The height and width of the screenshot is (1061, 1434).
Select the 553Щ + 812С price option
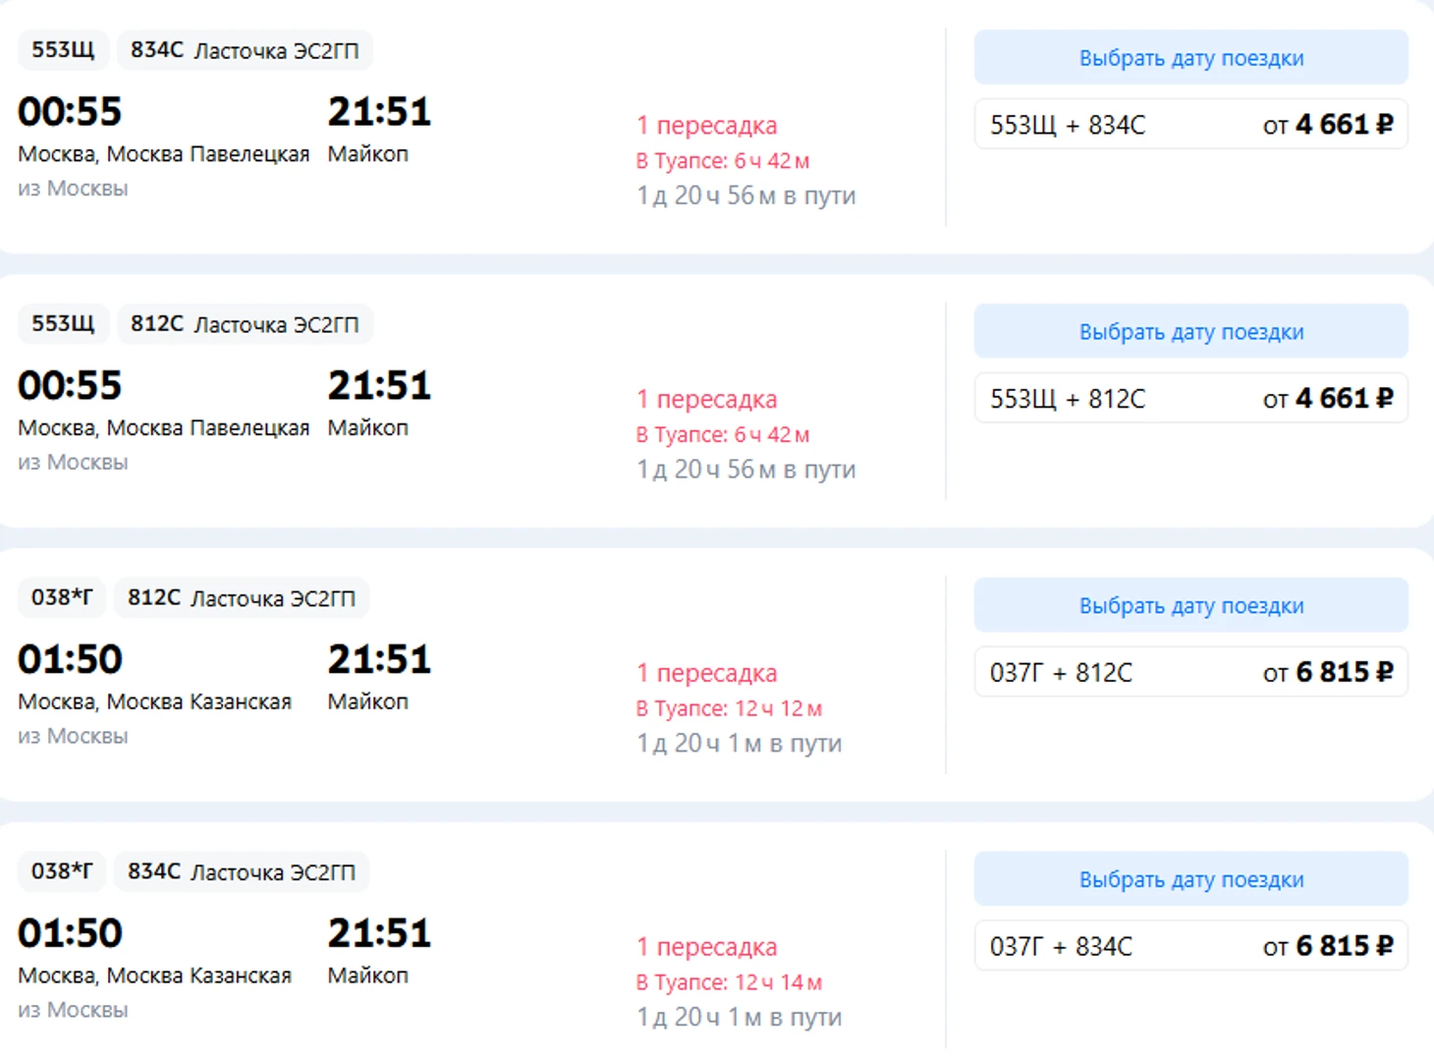(1190, 399)
